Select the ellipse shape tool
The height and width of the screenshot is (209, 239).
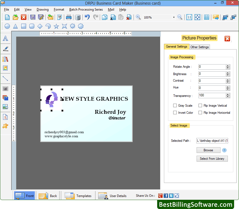click(x=7, y=26)
